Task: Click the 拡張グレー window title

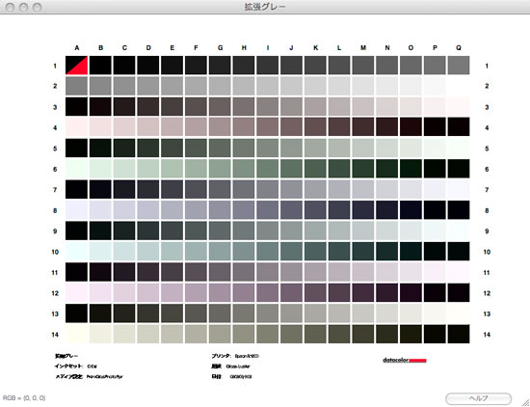Action: 265,7
